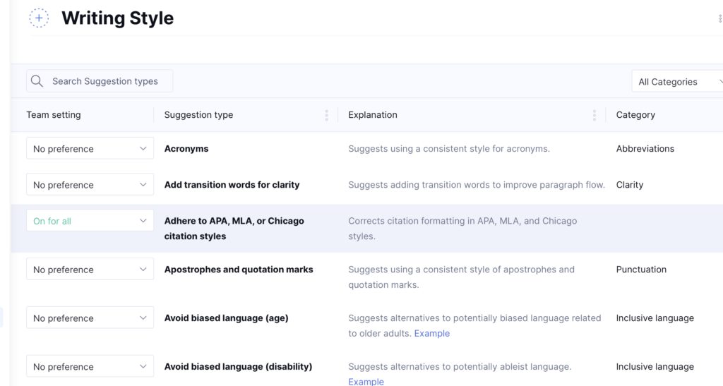The height and width of the screenshot is (386, 723).
Task: Open Explanation column options menu
Action: [594, 115]
